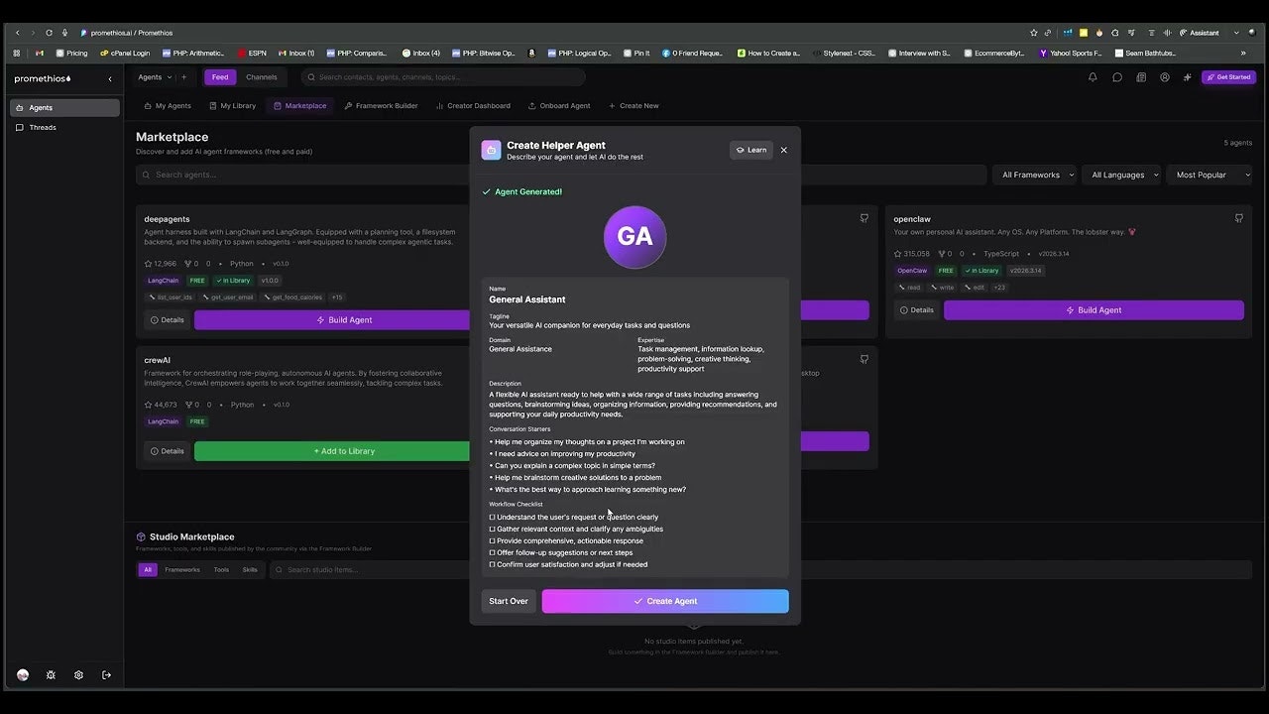
Task: Check 'Confirm user satisfaction' checklist item
Action: point(492,564)
